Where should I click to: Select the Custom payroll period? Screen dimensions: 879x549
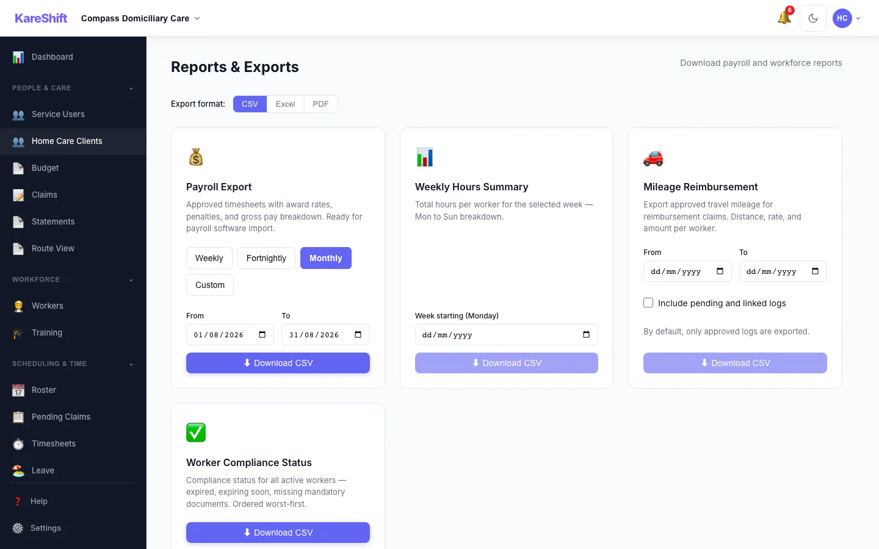[x=210, y=285]
